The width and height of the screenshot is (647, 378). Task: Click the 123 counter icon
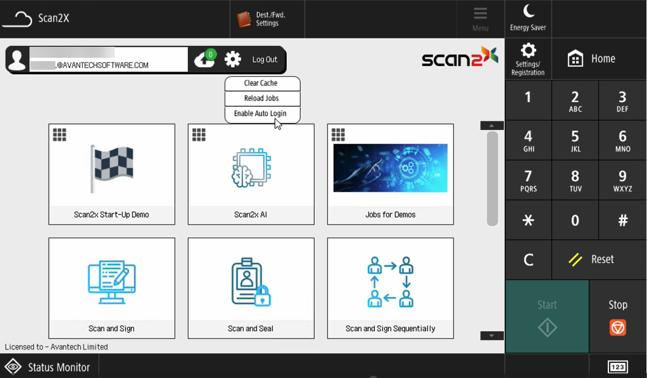pos(618,367)
